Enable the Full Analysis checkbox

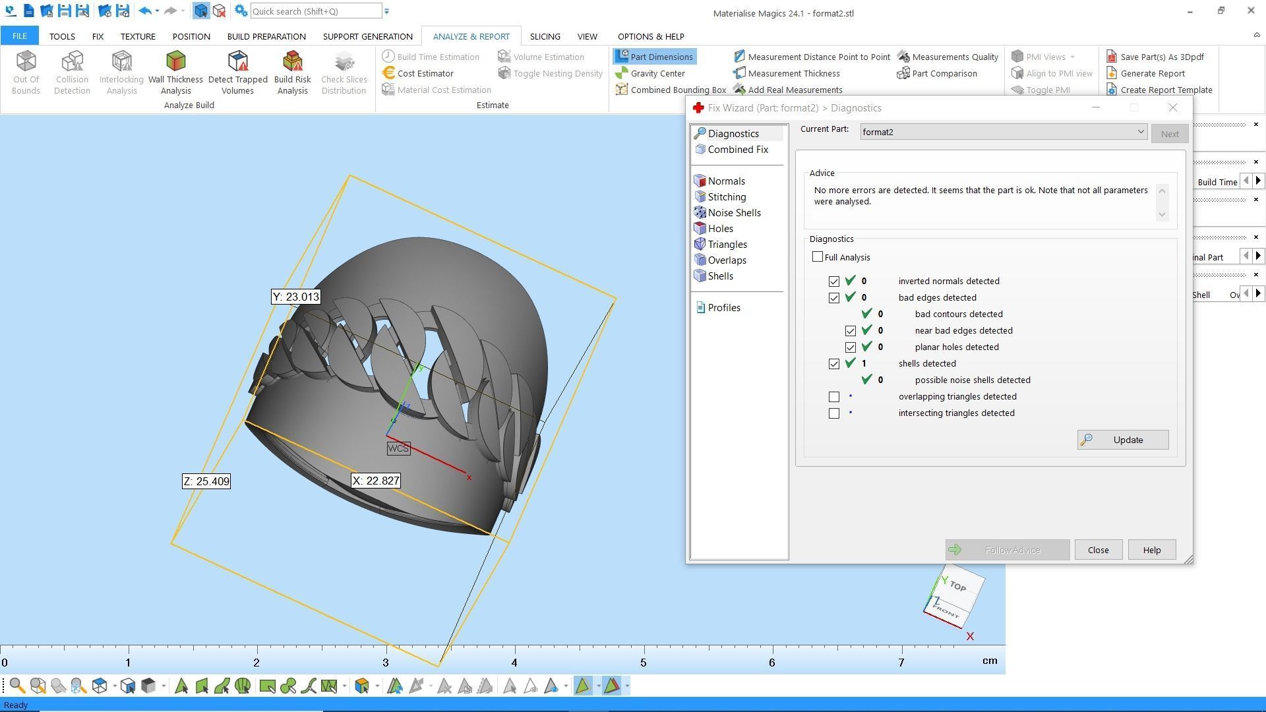818,257
